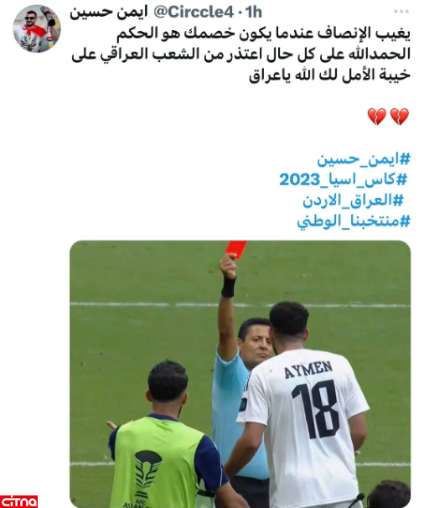Open the @Circcle4 handle
This screenshot has height=508, width=424.
[194, 13]
